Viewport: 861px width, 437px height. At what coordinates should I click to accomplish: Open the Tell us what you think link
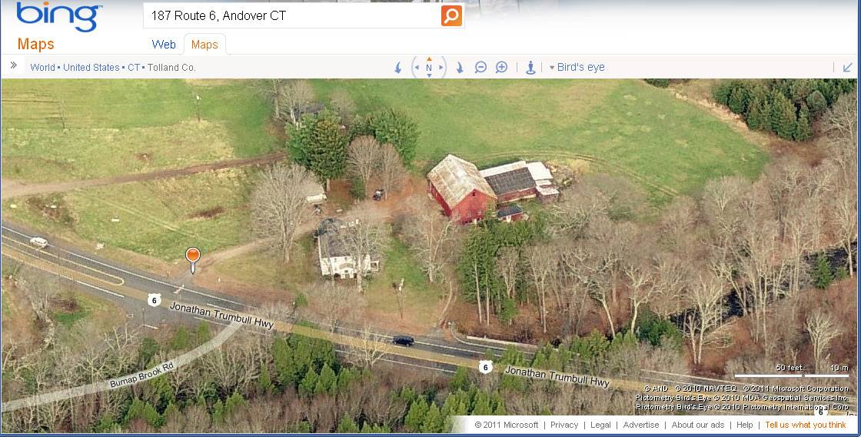806,425
